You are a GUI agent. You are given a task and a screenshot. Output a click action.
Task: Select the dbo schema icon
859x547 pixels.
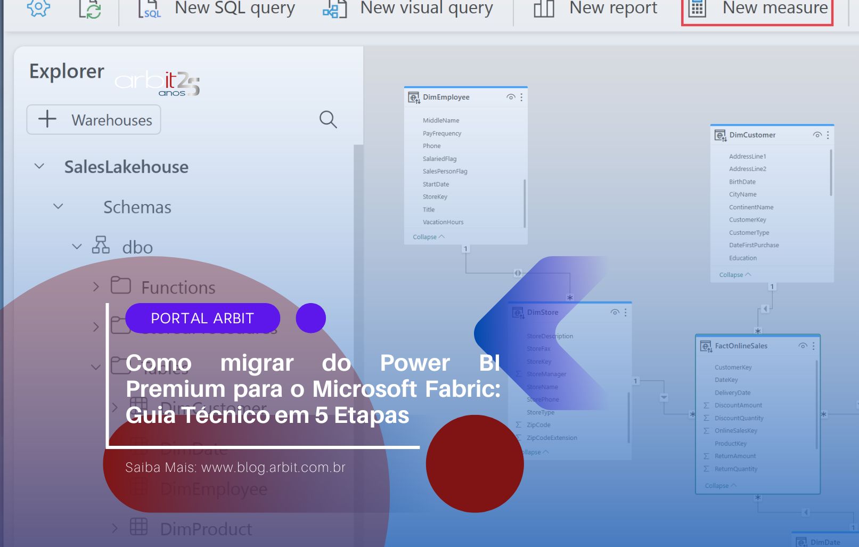[x=101, y=245]
